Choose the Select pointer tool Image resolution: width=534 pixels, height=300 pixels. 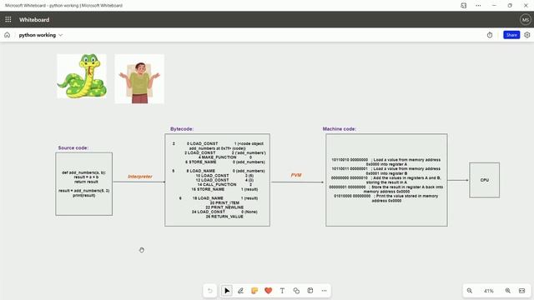click(x=227, y=291)
